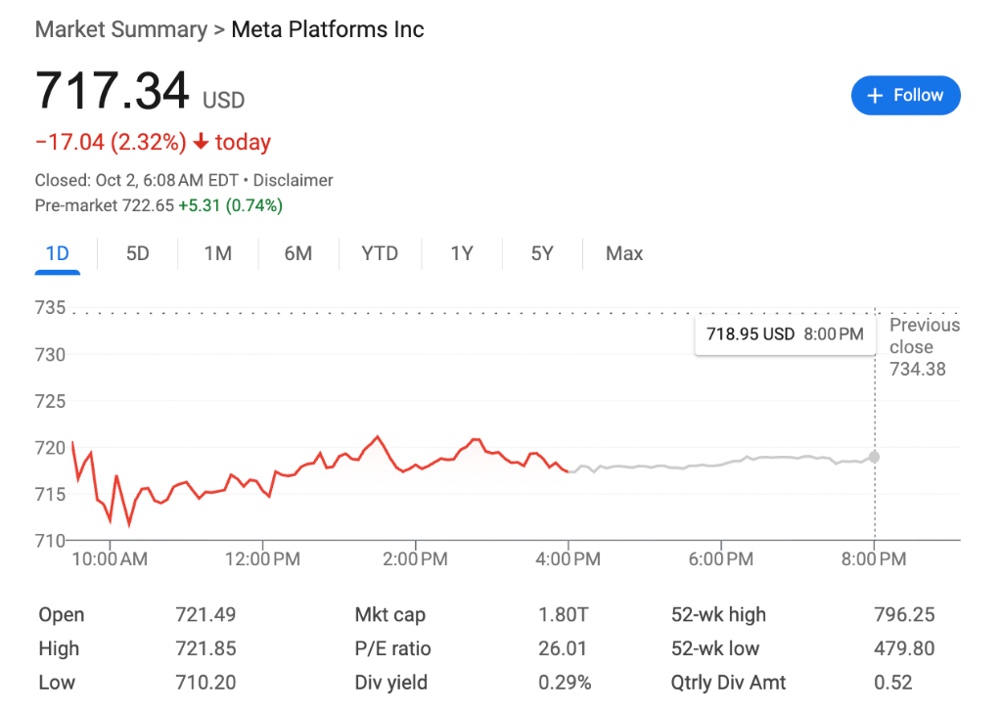Open the Market Summary breadcrumb link
1002x712 pixels.
(x=120, y=29)
